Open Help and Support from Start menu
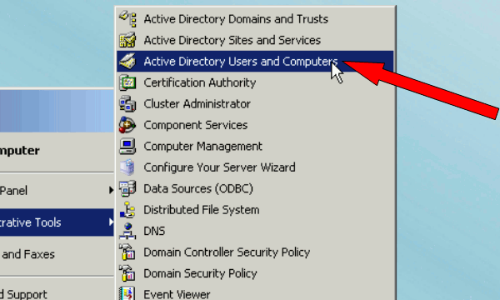Viewport: 500px width, 300px height. 57,292
